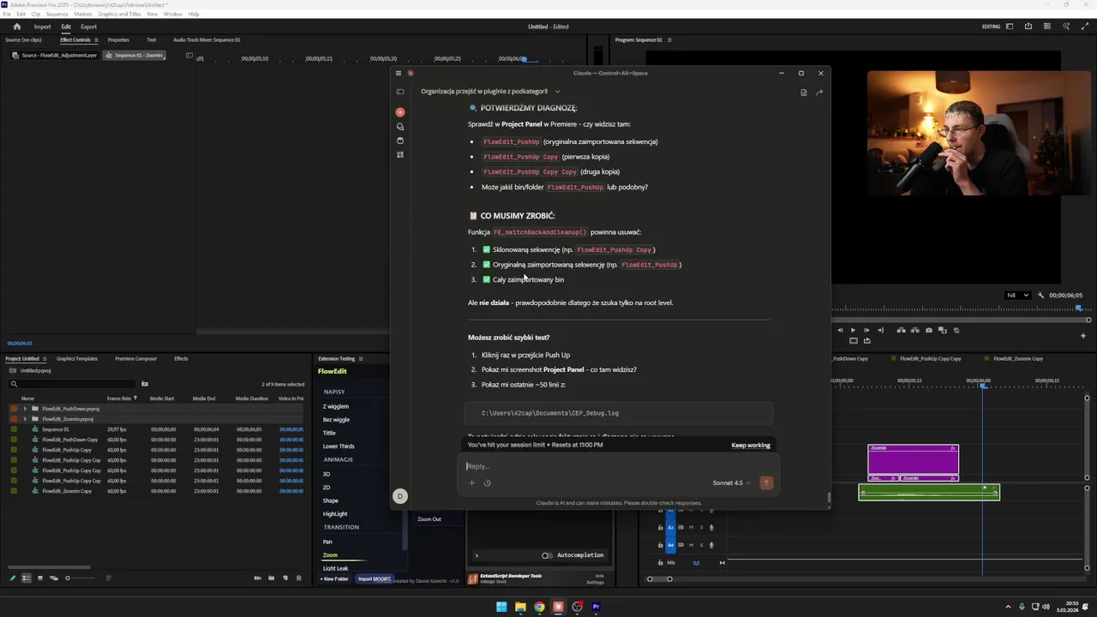Open the Sonnet 4.5 model selector
The height and width of the screenshot is (617, 1097).
click(x=731, y=482)
